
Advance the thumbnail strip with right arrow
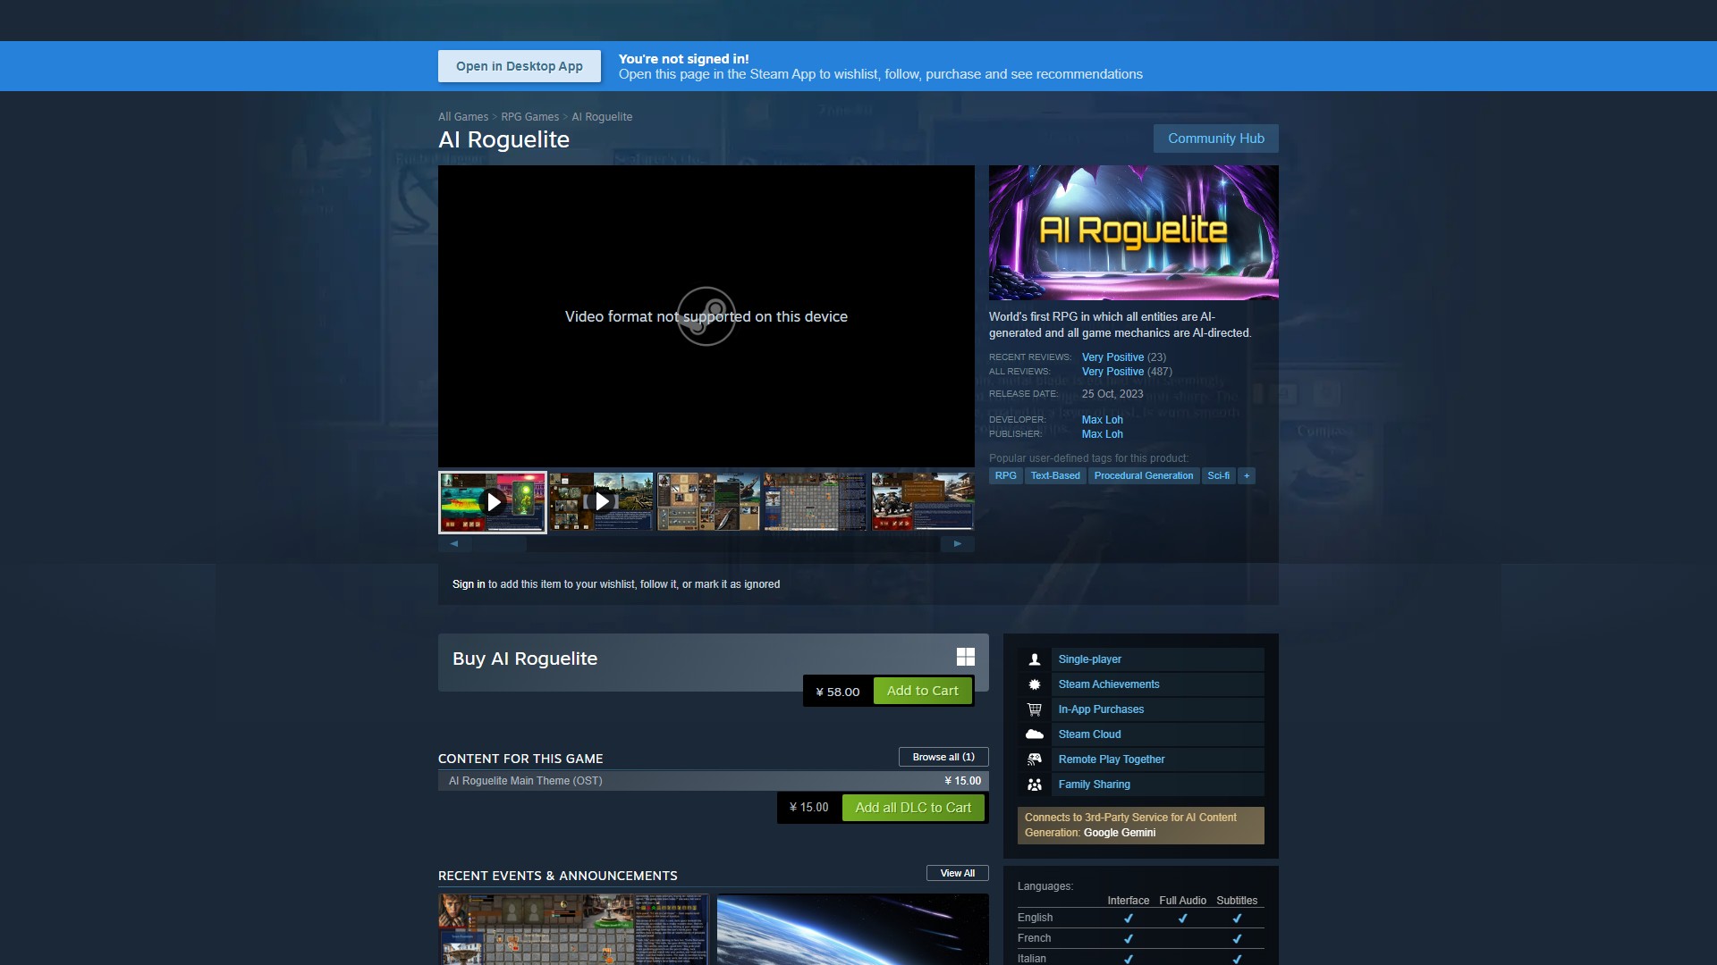click(x=958, y=543)
